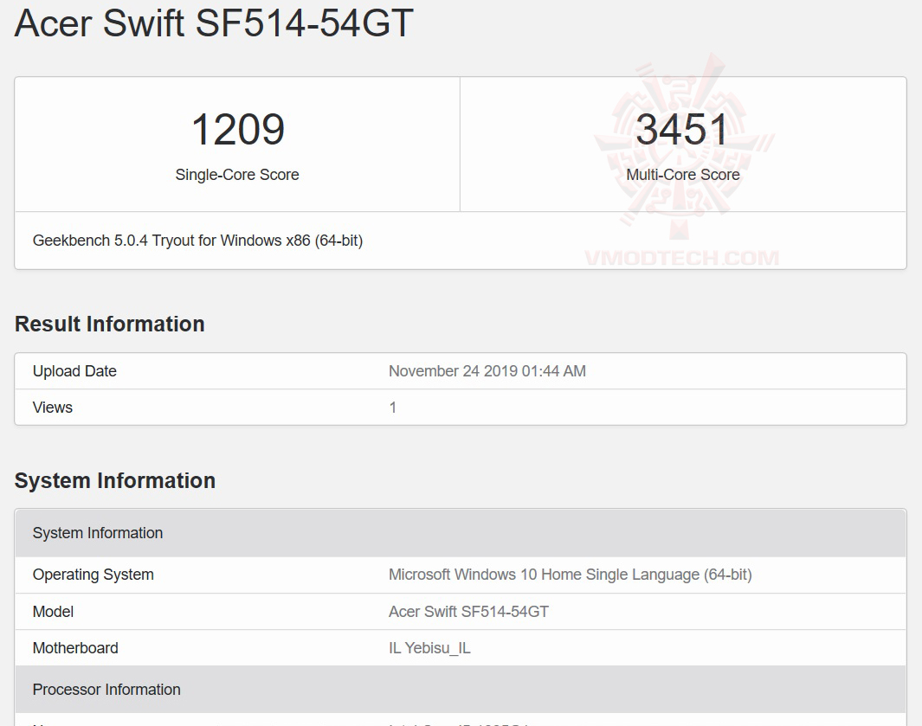Image resolution: width=922 pixels, height=726 pixels.
Task: Click the views count value of 1
Action: point(393,408)
